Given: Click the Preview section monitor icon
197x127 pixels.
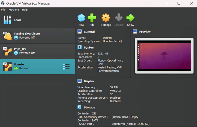Looking at the screenshot, I should pyautogui.click(x=135, y=32).
